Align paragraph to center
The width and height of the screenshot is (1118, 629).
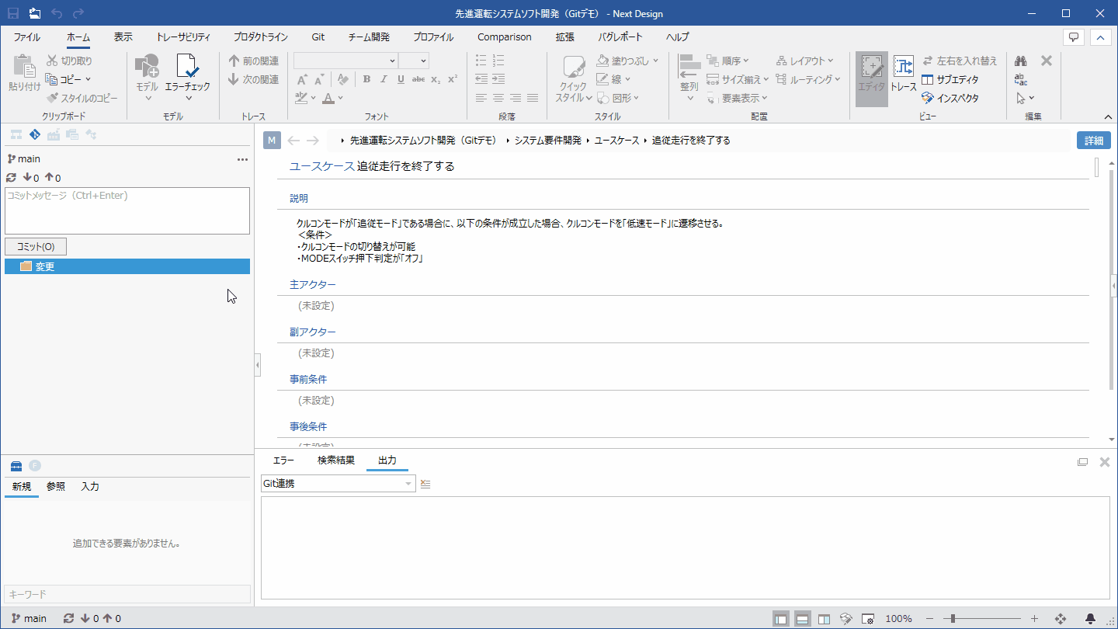(x=498, y=98)
